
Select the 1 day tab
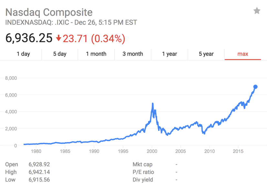[23, 54]
